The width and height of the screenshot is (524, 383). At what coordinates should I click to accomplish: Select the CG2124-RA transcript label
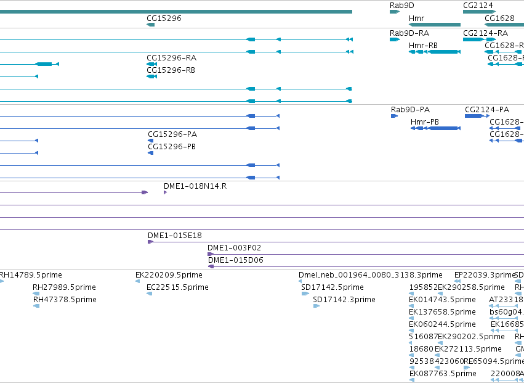point(485,33)
